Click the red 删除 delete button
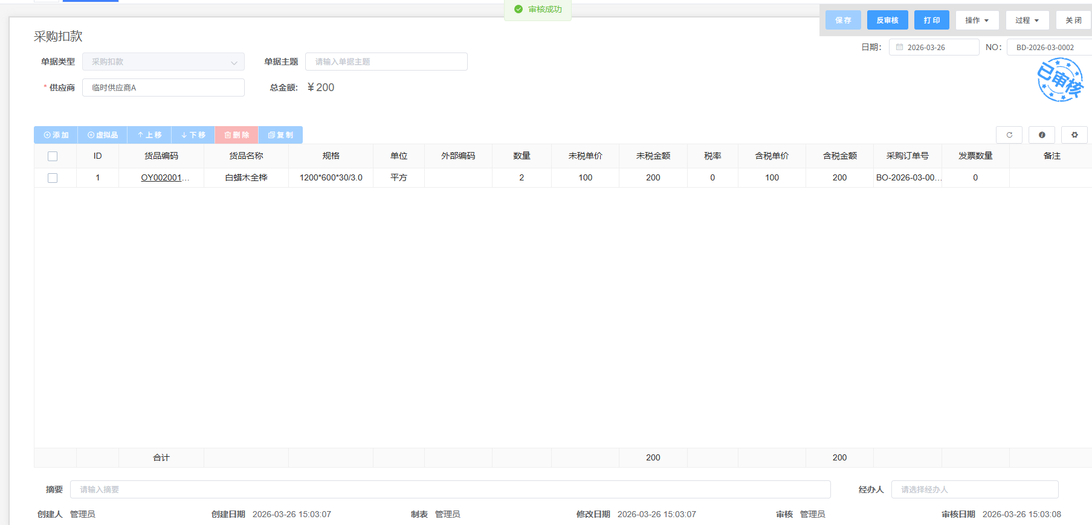This screenshot has width=1092, height=525. tap(237, 135)
